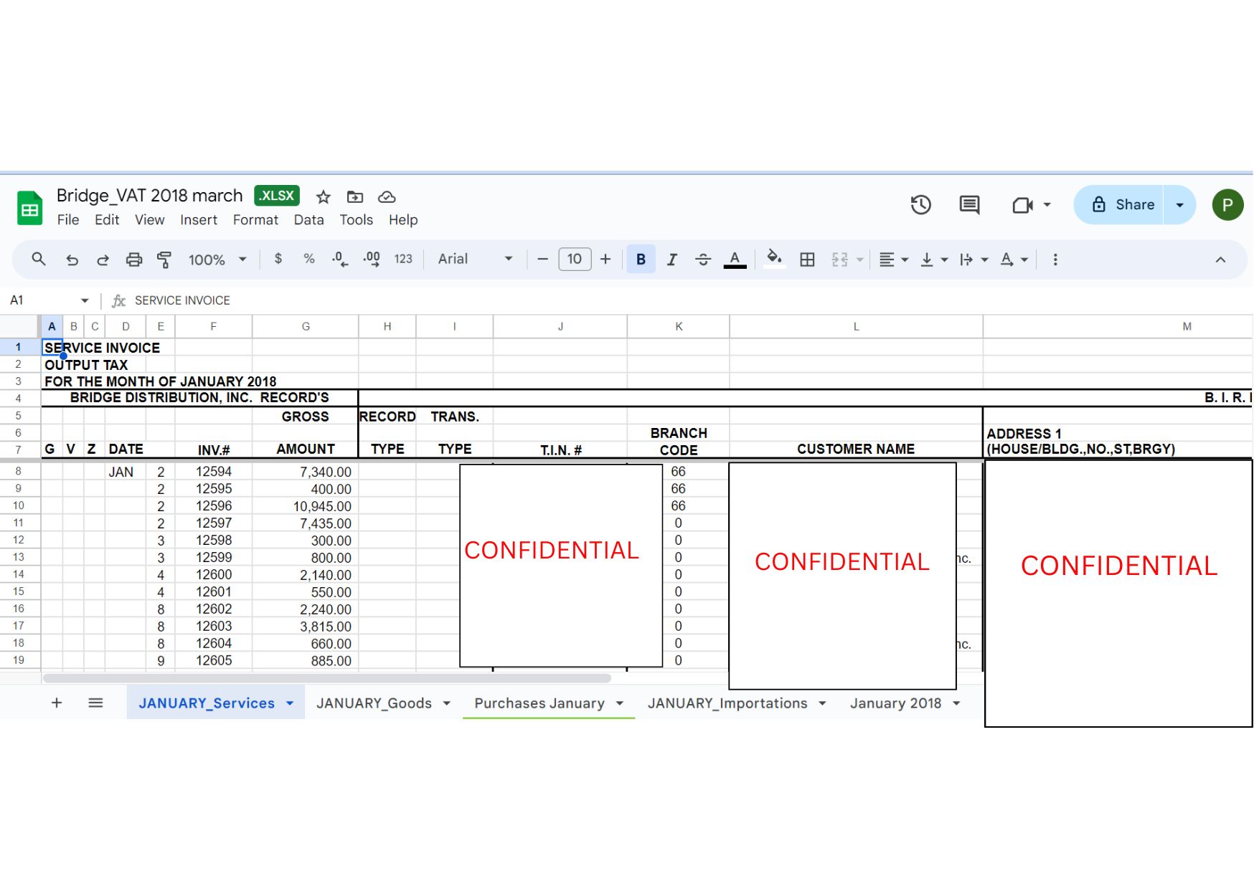Click the merge cells icon
This screenshot has height=889, width=1254.
pos(840,260)
